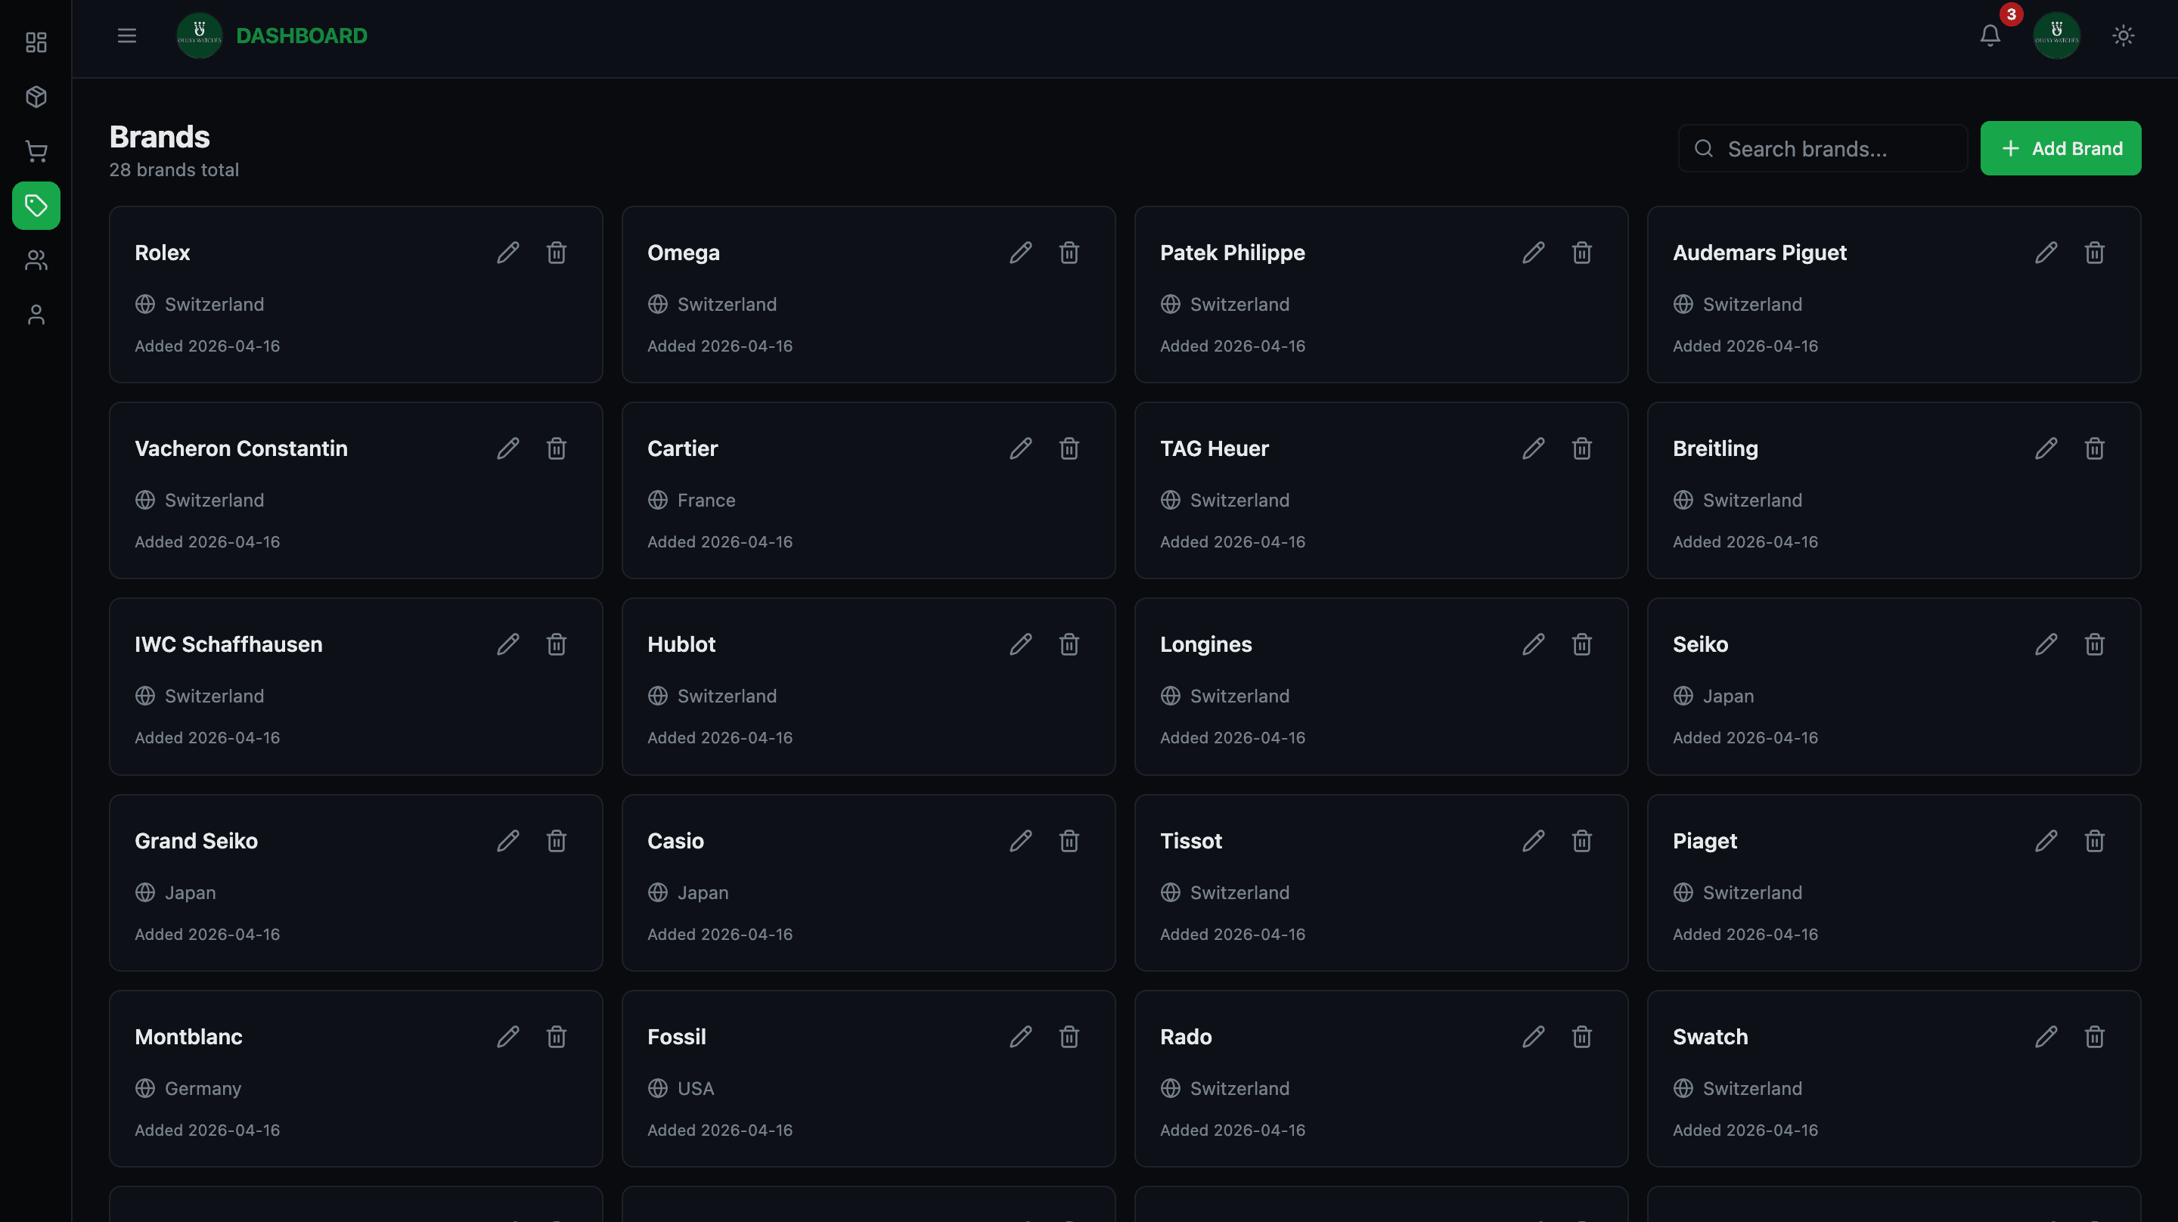Delete the Montblanc brand entry
The width and height of the screenshot is (2178, 1222).
click(557, 1036)
